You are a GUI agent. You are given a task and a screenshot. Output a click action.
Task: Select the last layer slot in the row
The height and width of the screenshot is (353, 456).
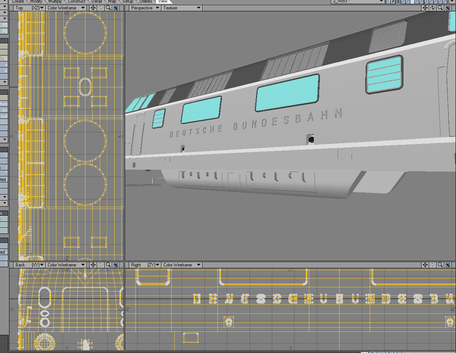point(445,2)
